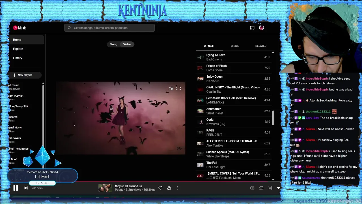The width and height of the screenshot is (362, 204).
Task: Skip to the next track
Action: [26, 188]
